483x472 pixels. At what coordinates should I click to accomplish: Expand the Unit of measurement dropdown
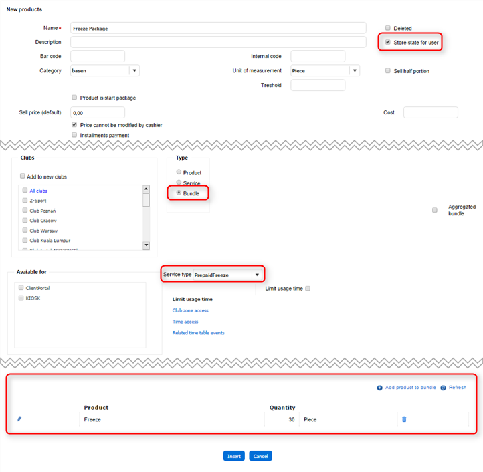point(355,70)
